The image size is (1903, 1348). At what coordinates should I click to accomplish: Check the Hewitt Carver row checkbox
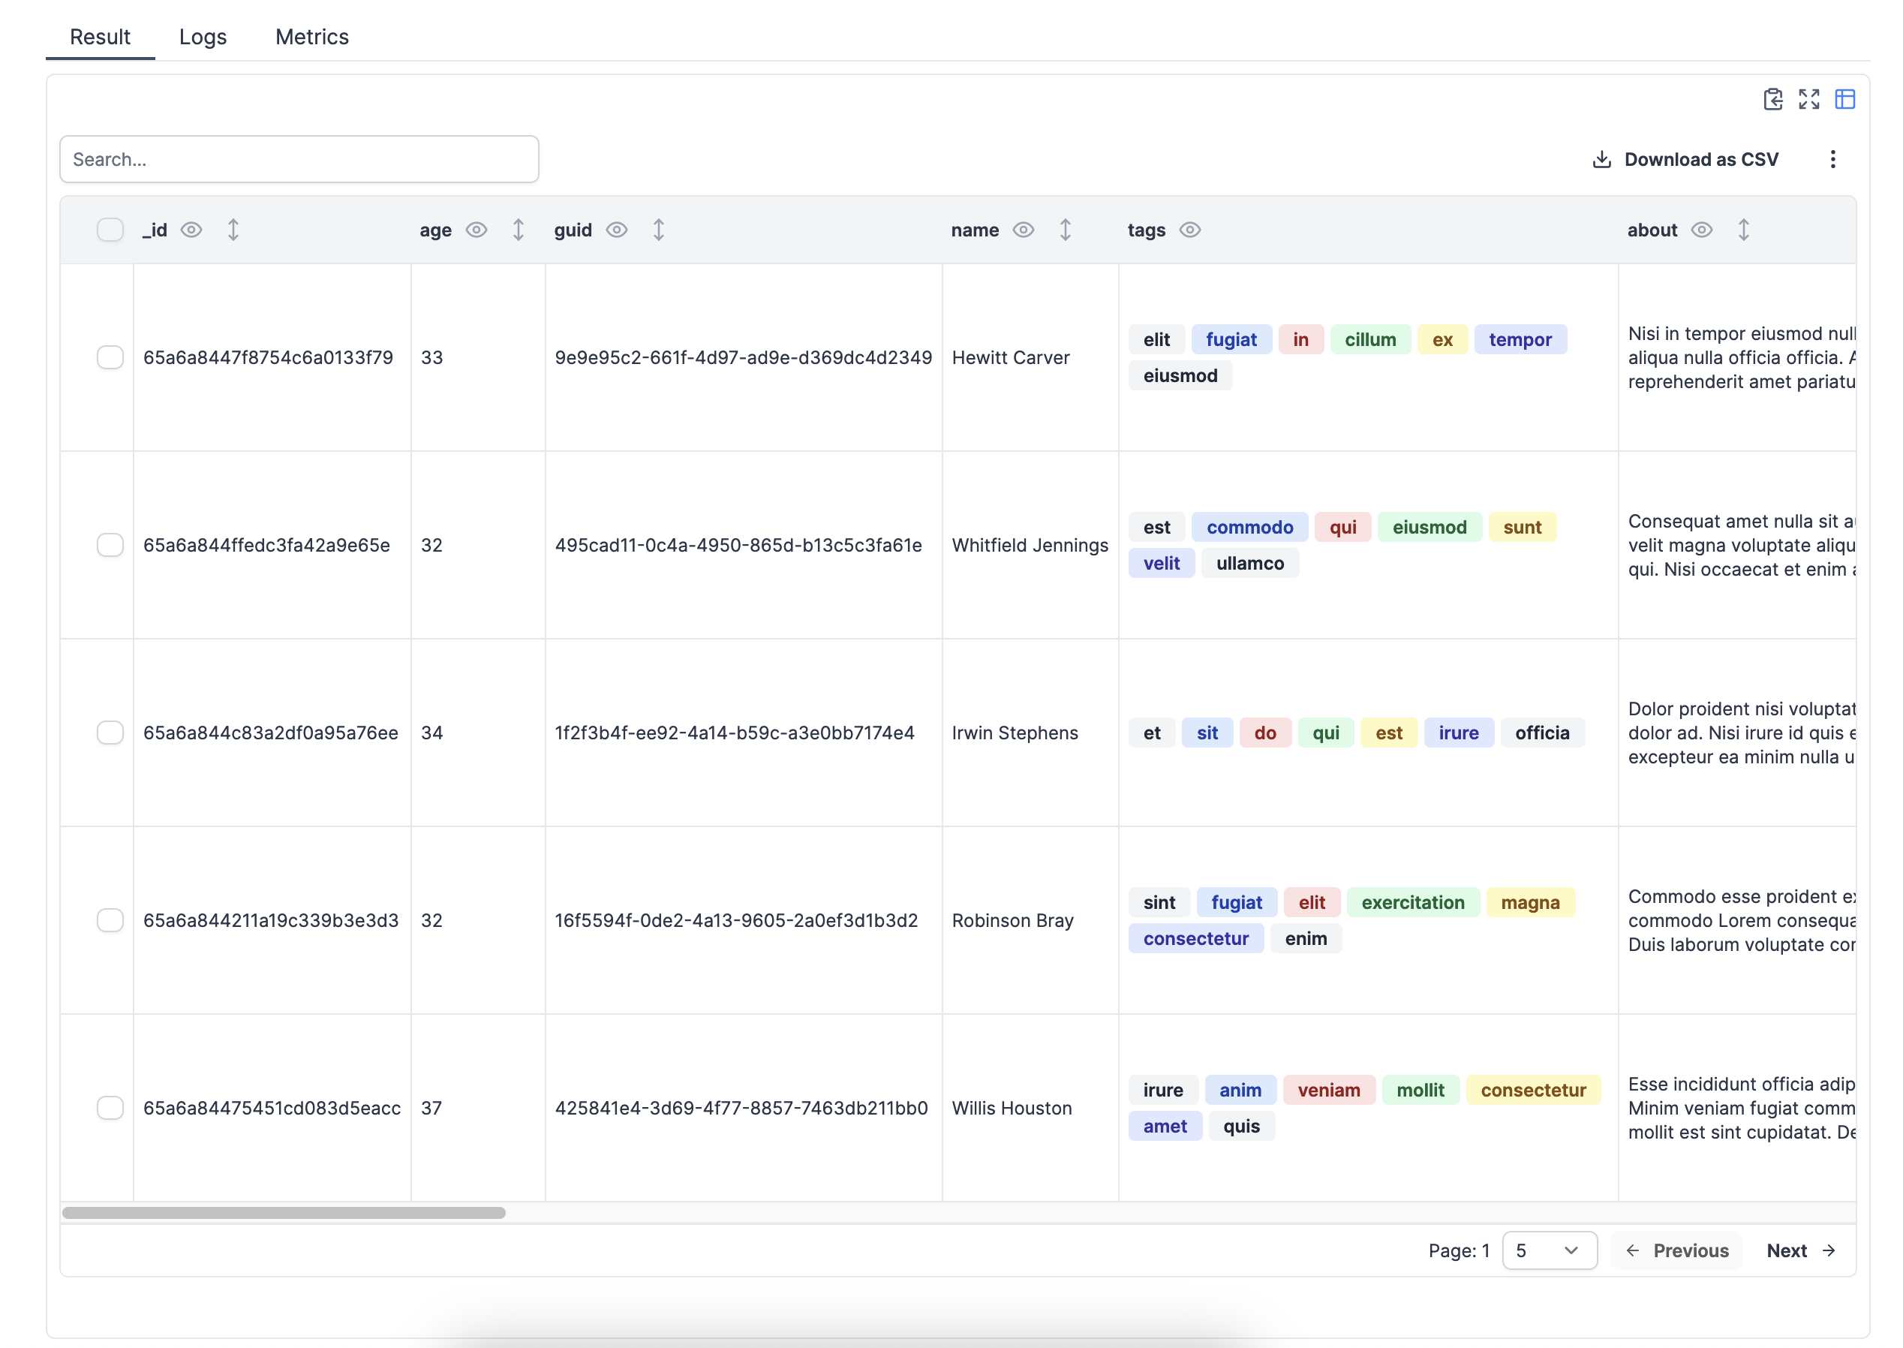pyautogui.click(x=110, y=358)
